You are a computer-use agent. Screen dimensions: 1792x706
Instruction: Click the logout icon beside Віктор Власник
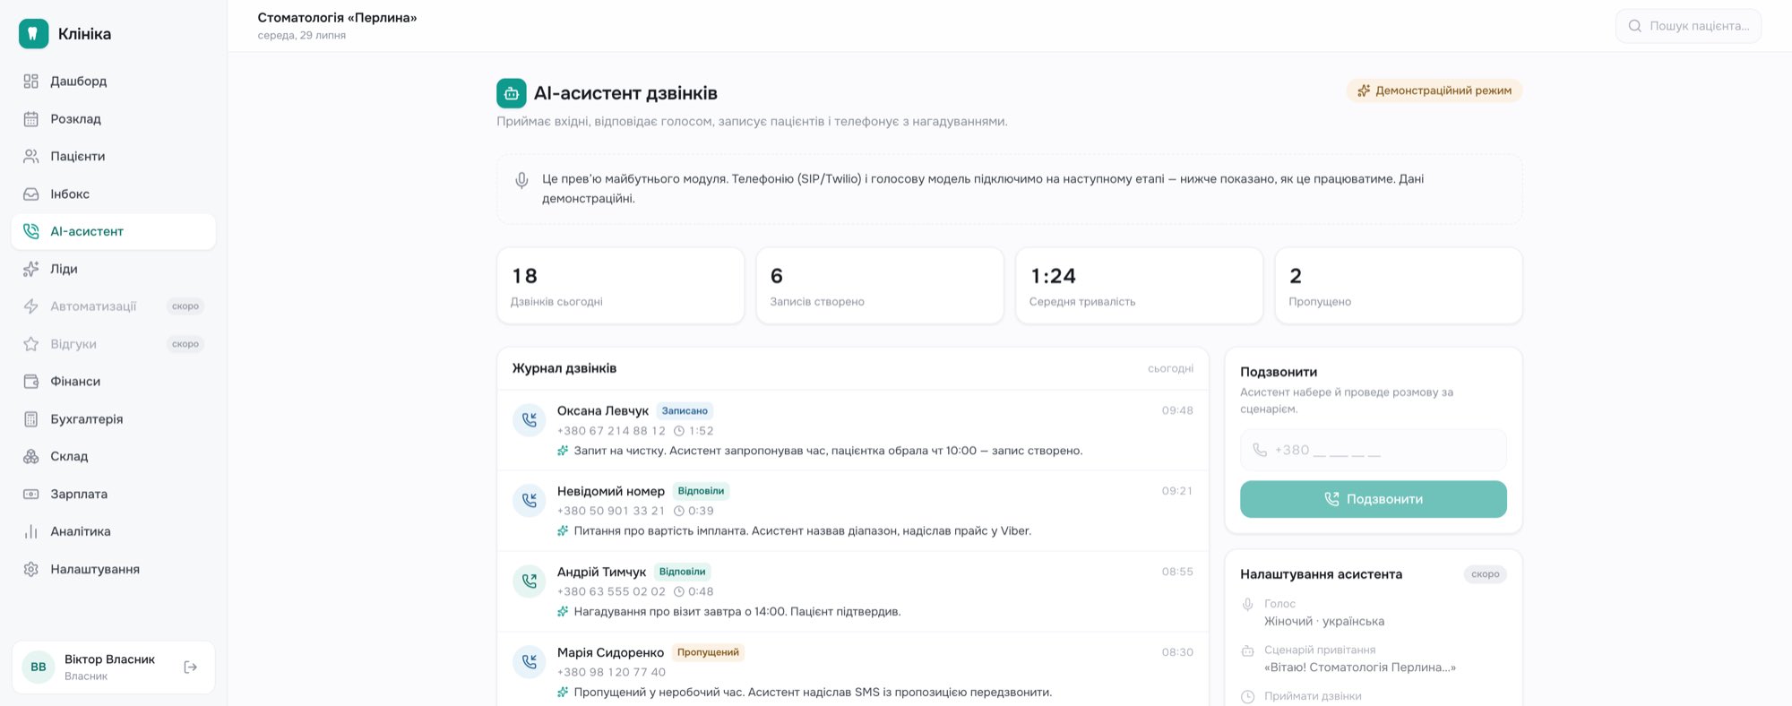(190, 667)
